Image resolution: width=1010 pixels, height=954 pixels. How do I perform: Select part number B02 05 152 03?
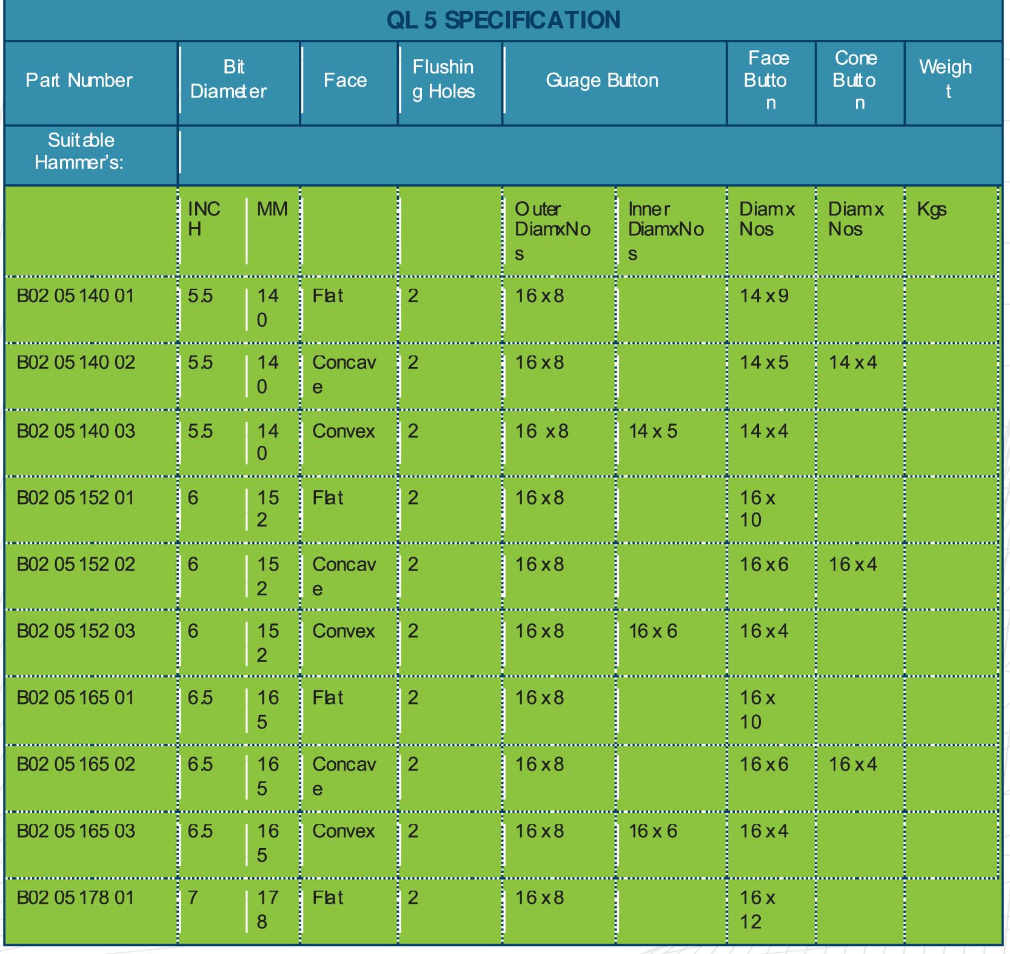(76, 631)
